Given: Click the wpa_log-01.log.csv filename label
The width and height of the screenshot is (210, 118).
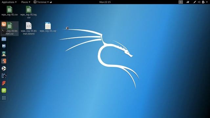Looking at the screenshot, I should tap(29, 16).
